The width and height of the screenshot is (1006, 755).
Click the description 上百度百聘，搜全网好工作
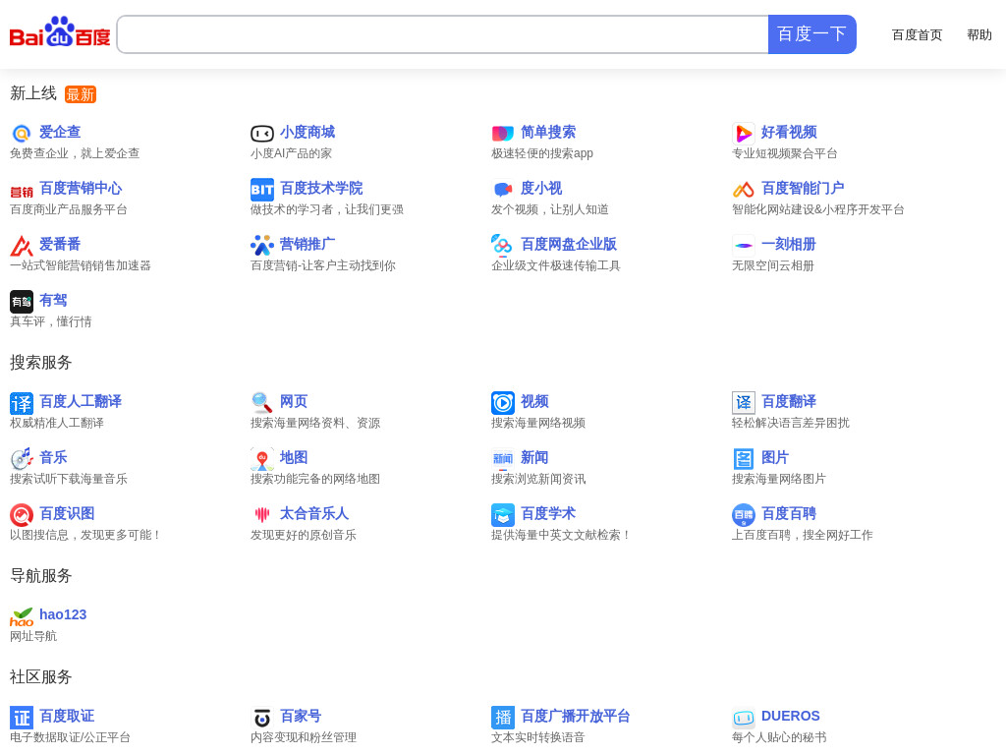pyautogui.click(x=802, y=535)
